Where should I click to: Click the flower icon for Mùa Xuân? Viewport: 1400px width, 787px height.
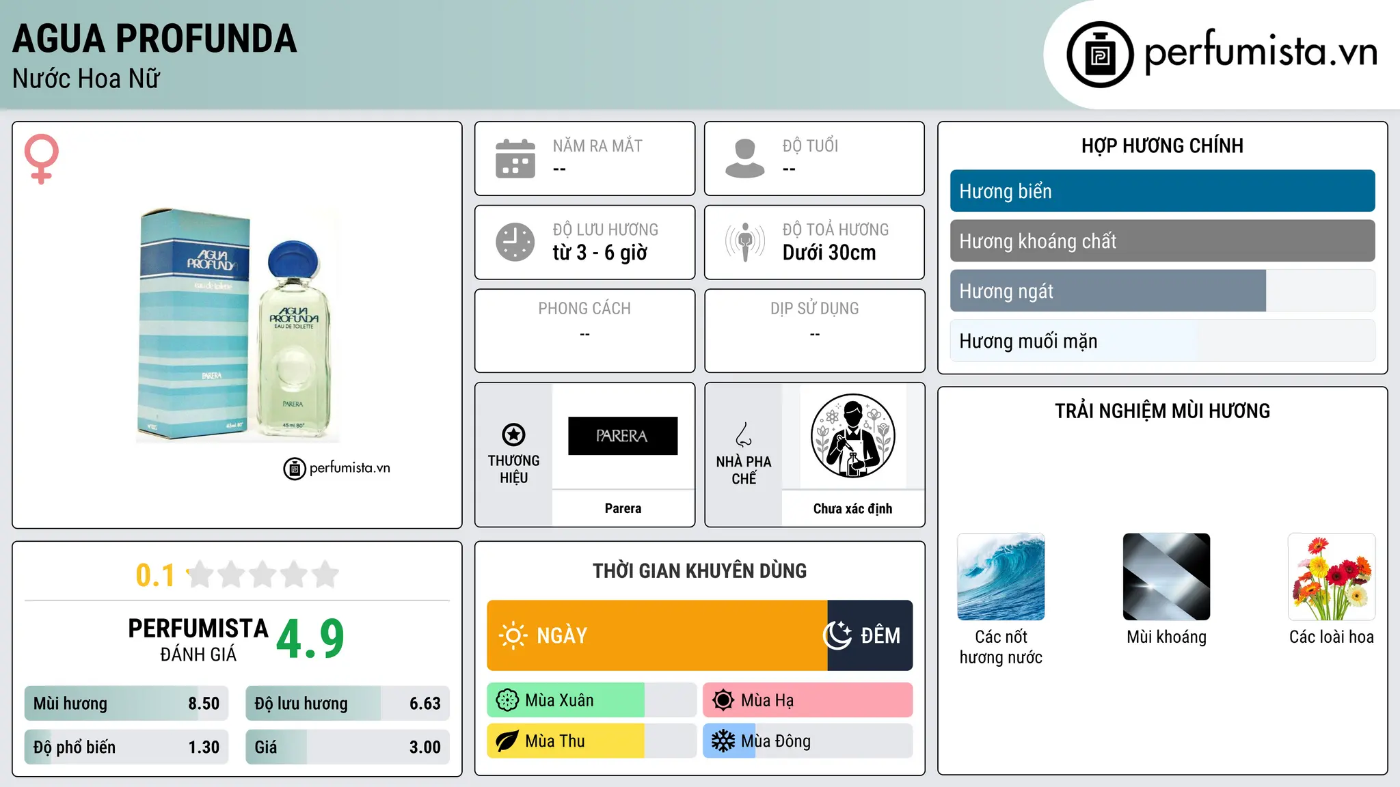tap(507, 700)
